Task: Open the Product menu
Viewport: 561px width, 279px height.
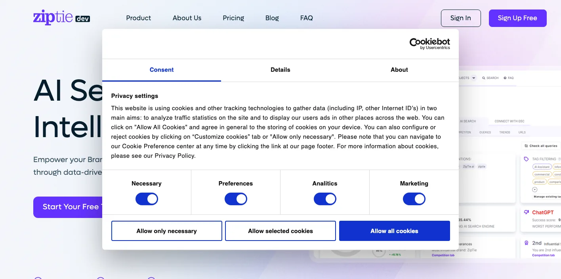Action: [x=139, y=18]
